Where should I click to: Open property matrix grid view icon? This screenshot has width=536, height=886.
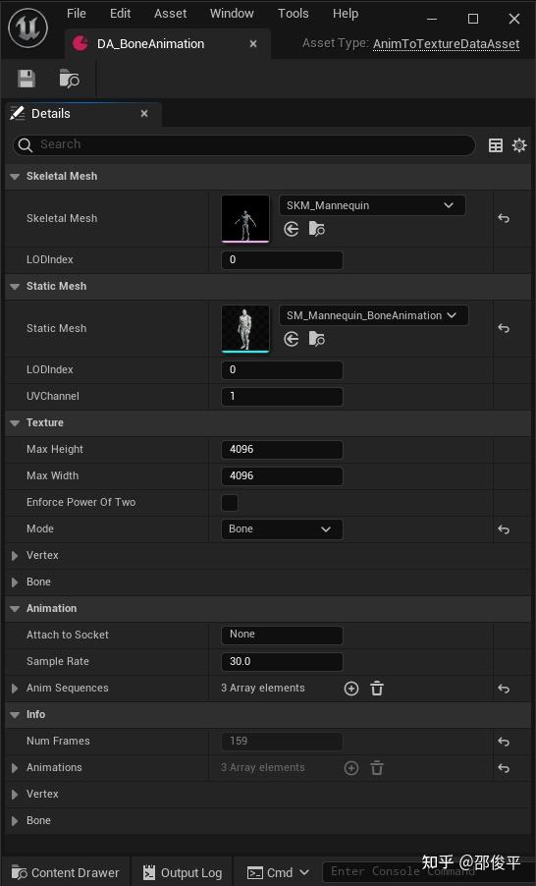[x=496, y=145]
